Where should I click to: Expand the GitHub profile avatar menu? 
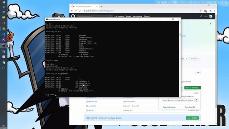tap(211, 16)
